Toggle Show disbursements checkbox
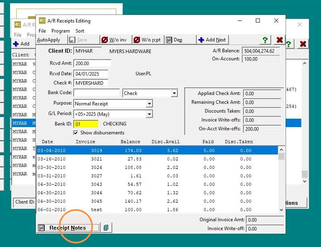 point(76,133)
